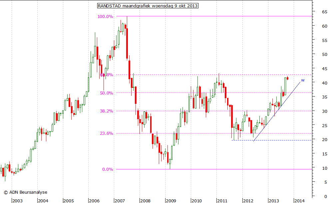328x203 pixels.
Task: Click the solid magenta 0% level line
Action: point(214,169)
